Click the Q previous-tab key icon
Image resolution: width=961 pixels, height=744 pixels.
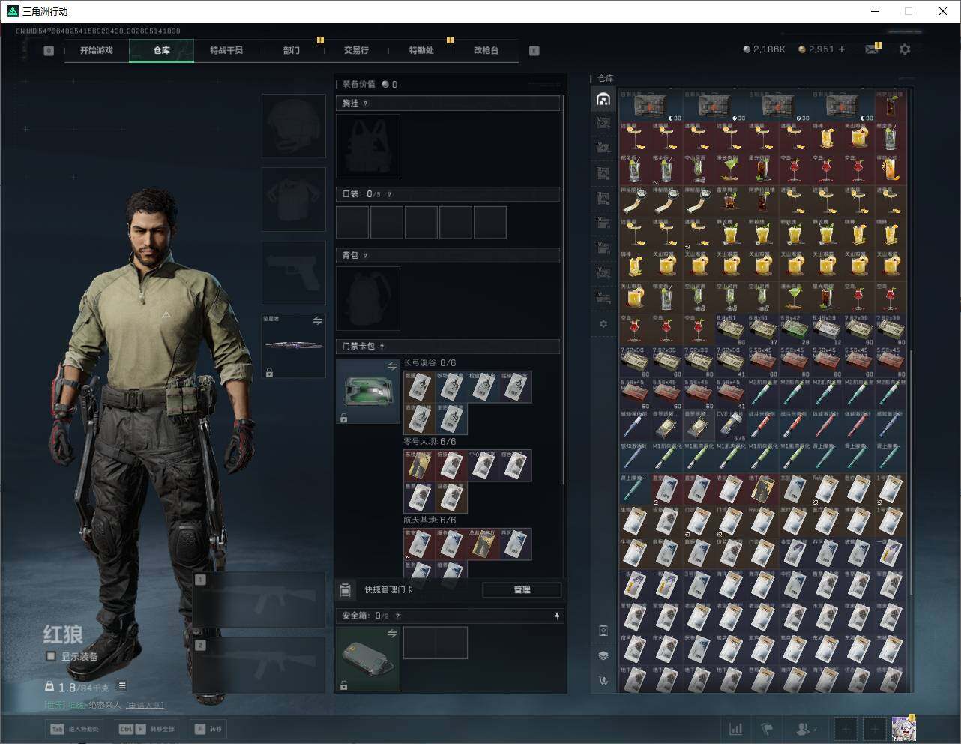pyautogui.click(x=49, y=51)
